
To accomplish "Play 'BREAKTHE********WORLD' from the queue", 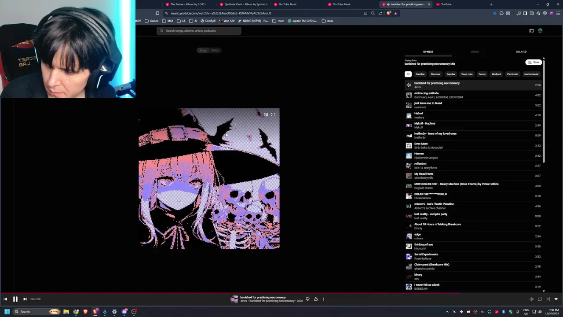I will tap(474, 196).
